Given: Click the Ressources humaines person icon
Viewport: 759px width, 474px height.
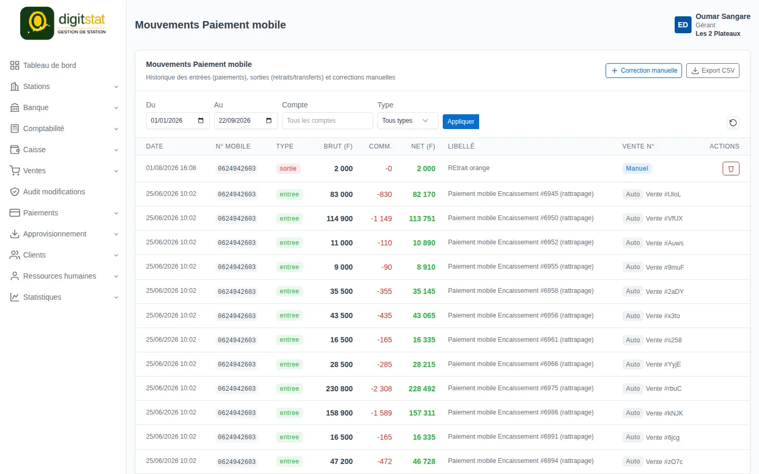Looking at the screenshot, I should point(15,276).
